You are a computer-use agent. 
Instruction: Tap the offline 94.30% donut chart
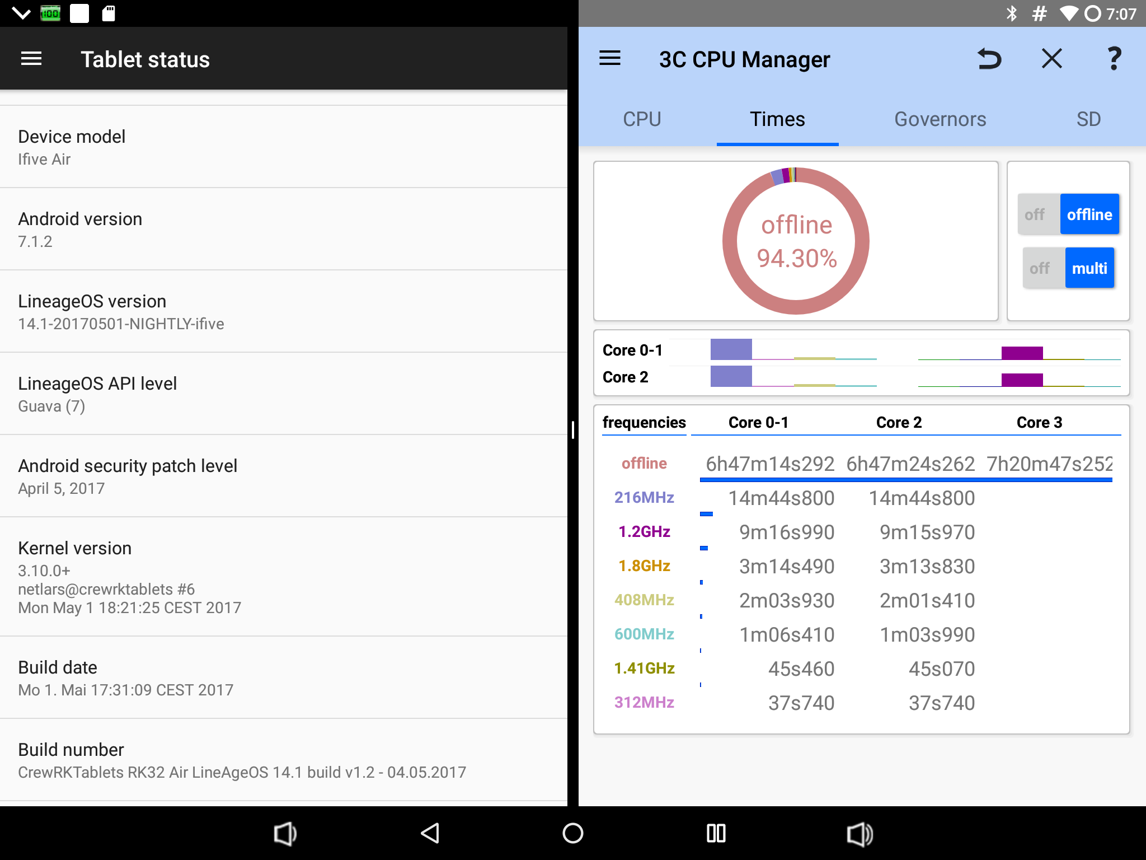tap(796, 241)
